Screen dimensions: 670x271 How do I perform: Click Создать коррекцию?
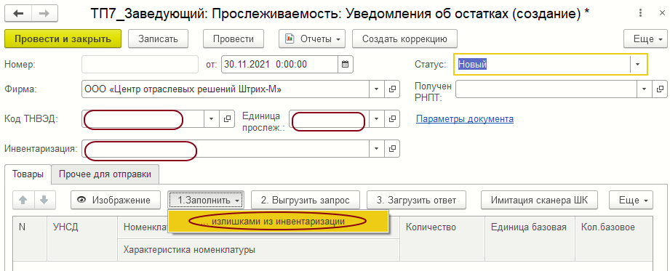pos(404,39)
